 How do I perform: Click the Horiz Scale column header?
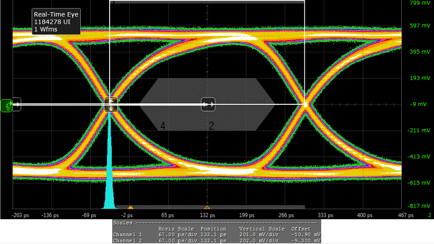tap(177, 229)
